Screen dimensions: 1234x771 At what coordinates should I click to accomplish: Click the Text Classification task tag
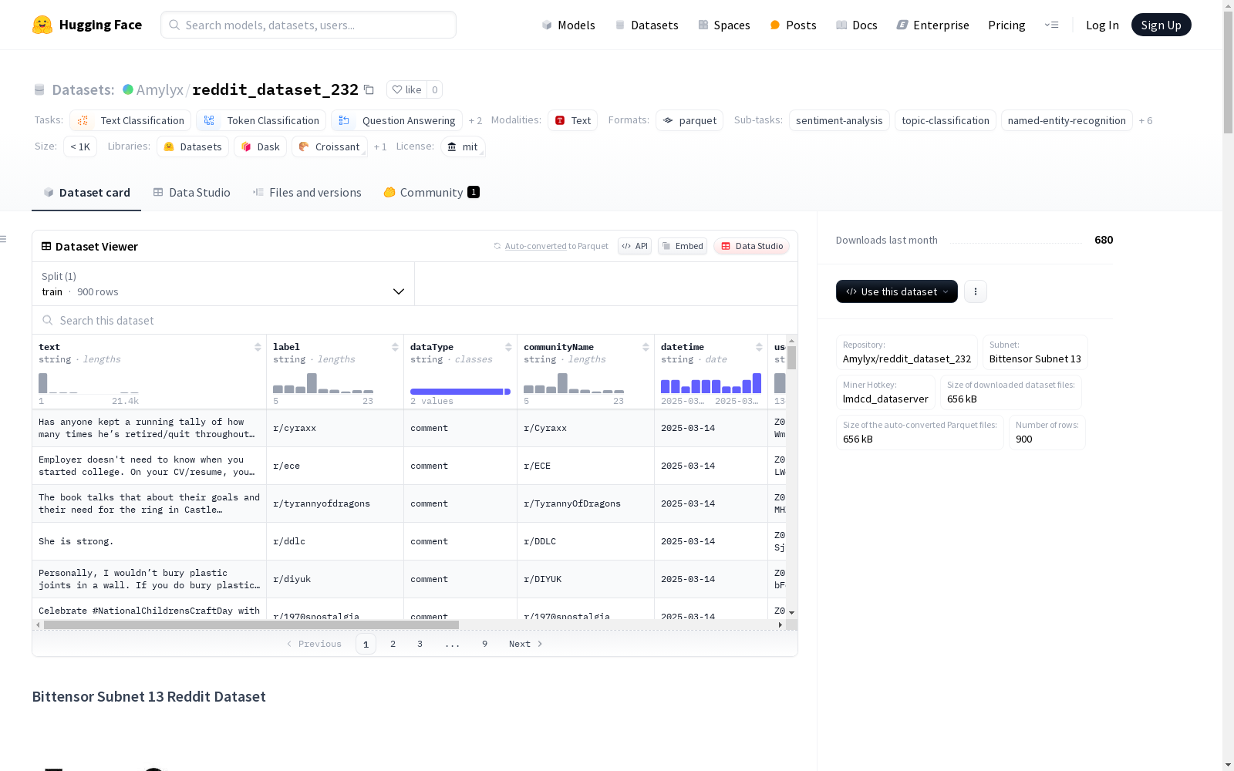pyautogui.click(x=130, y=121)
